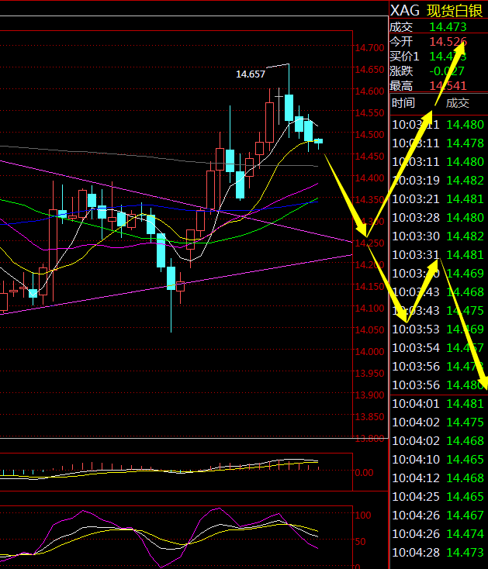The width and height of the screenshot is (488, 569).
Task: Click the 14.500 price axis label
Action: pos(369,135)
